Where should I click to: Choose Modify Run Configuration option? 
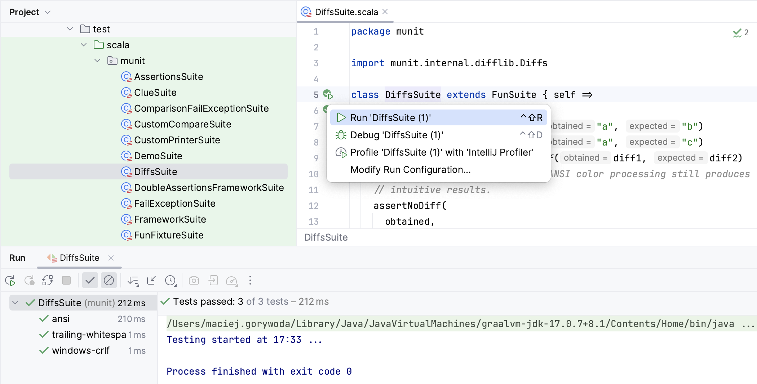(x=410, y=170)
